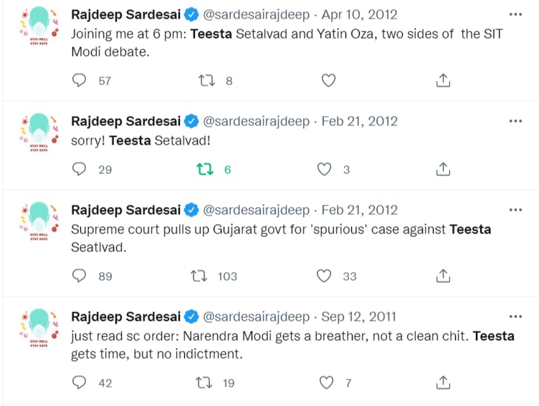Like the Narendra Modi breather tweet
539x406 pixels.
[x=327, y=383]
